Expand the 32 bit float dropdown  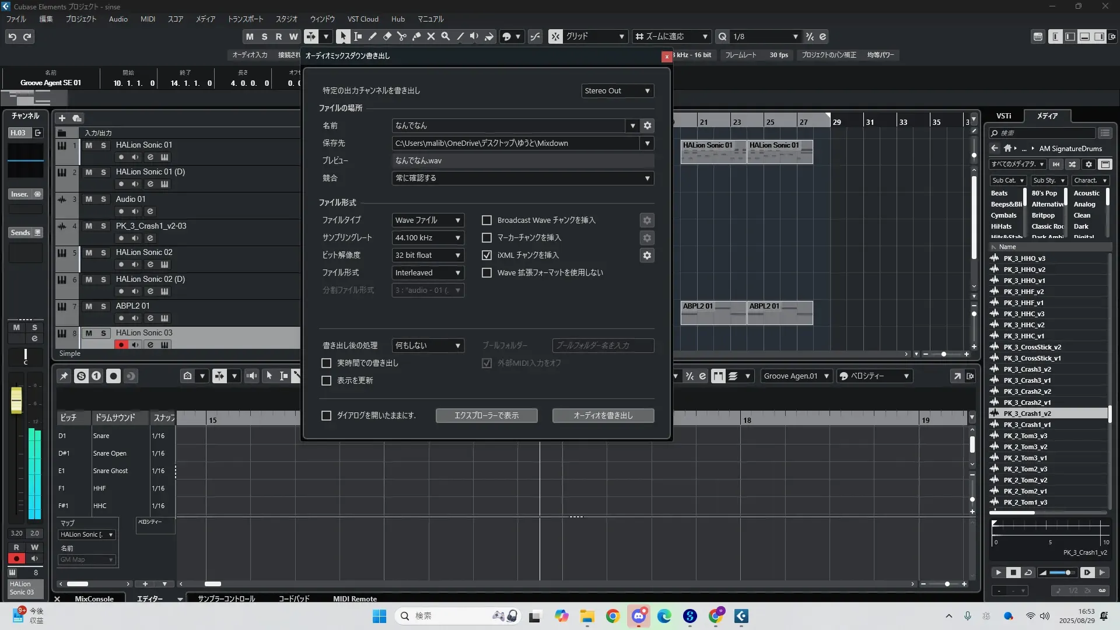(428, 256)
